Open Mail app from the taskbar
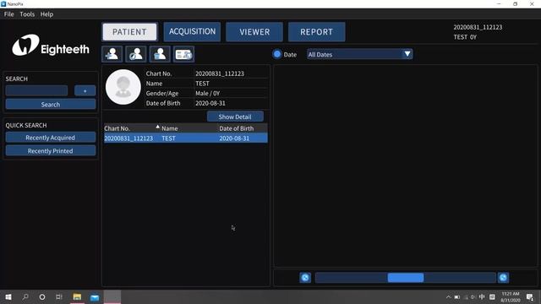Viewport: 541px width, 304px height. pos(95,296)
